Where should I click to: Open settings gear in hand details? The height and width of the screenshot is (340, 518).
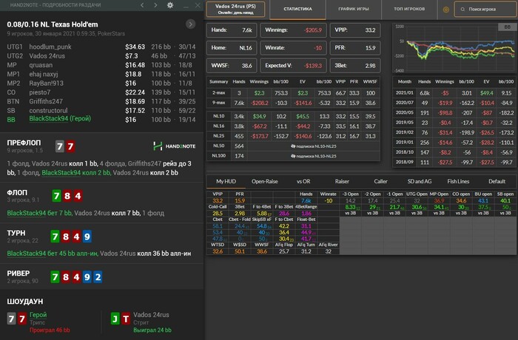tap(170, 5)
